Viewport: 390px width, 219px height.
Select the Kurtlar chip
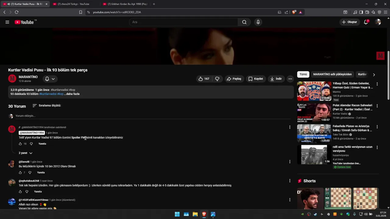click(x=362, y=74)
